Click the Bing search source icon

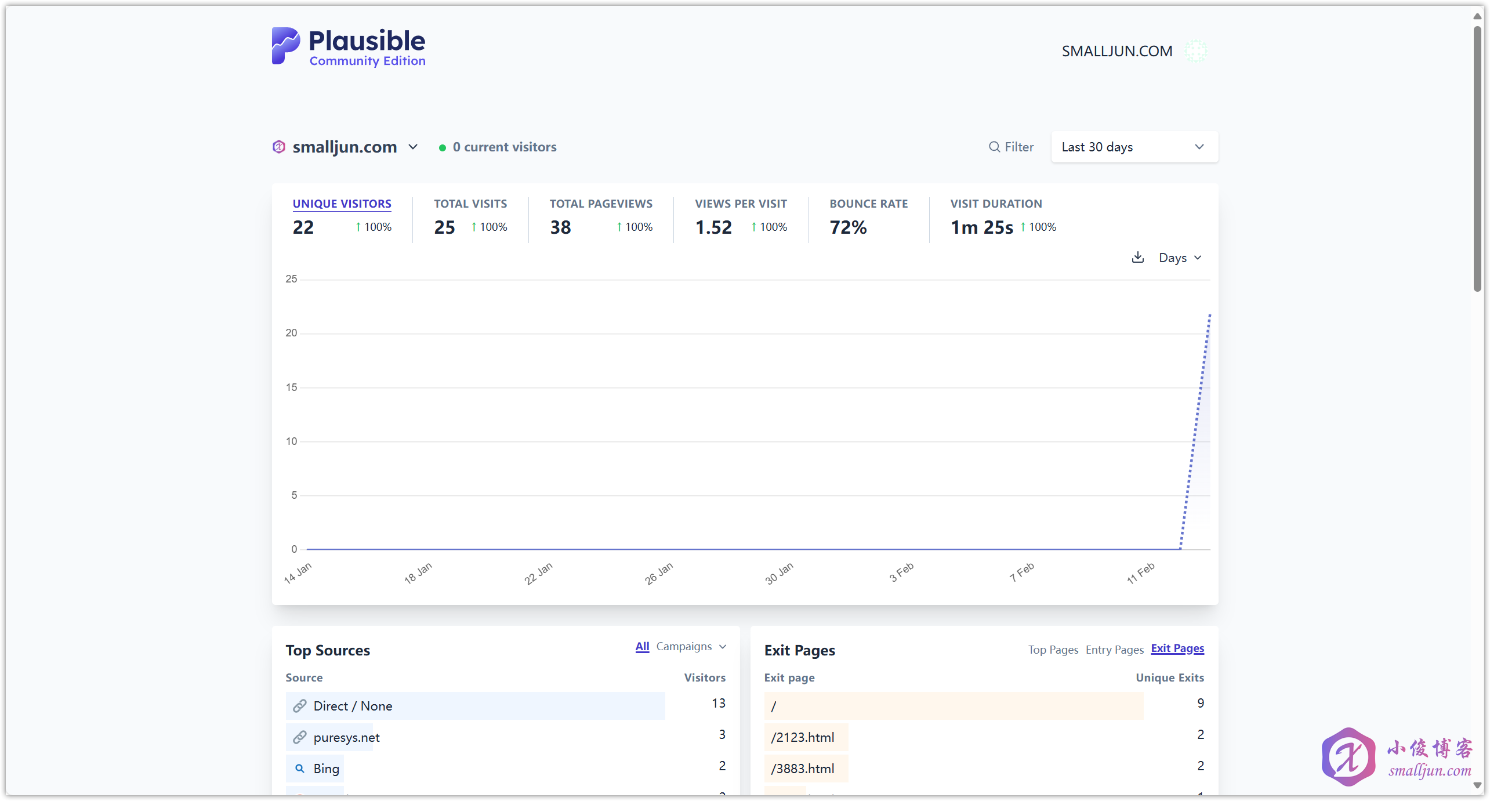(x=300, y=769)
